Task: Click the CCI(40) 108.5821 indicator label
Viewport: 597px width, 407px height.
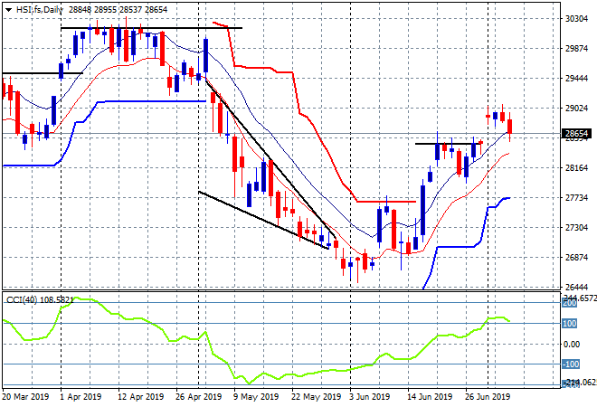Action: tap(40, 300)
